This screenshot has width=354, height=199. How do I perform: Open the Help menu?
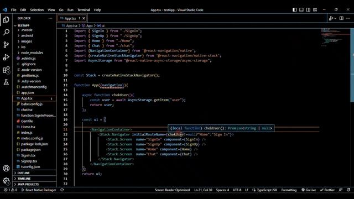[97, 10]
